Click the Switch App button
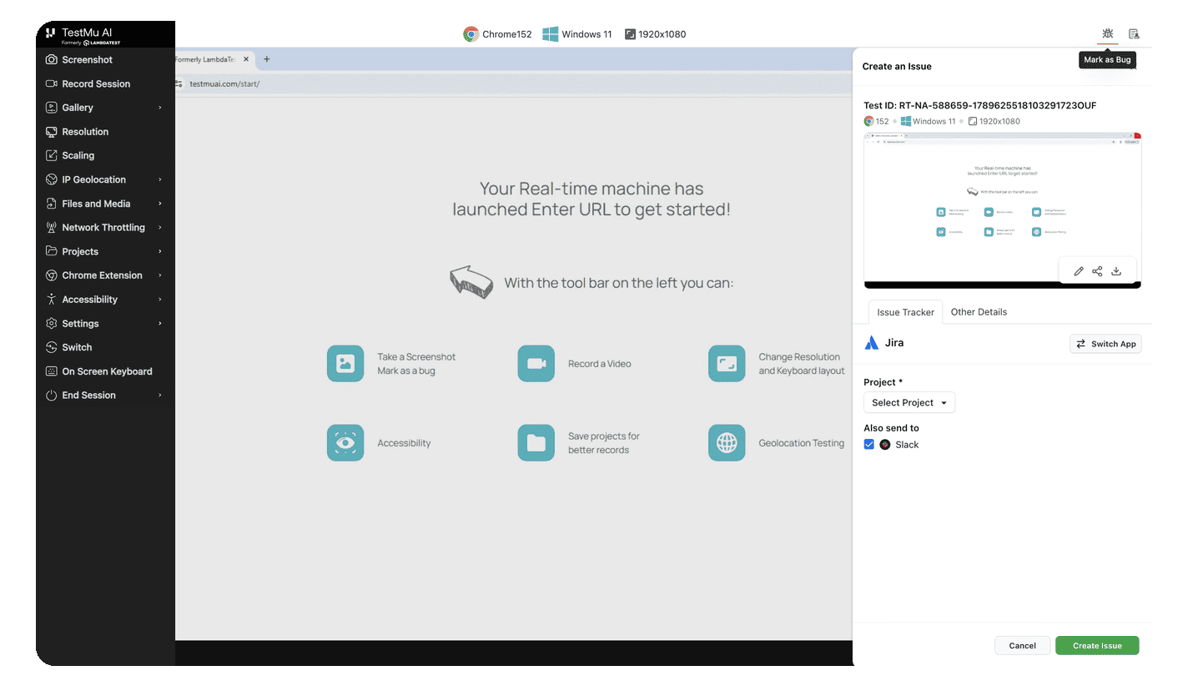Screen dimensions: 1188x696 coord(1105,344)
